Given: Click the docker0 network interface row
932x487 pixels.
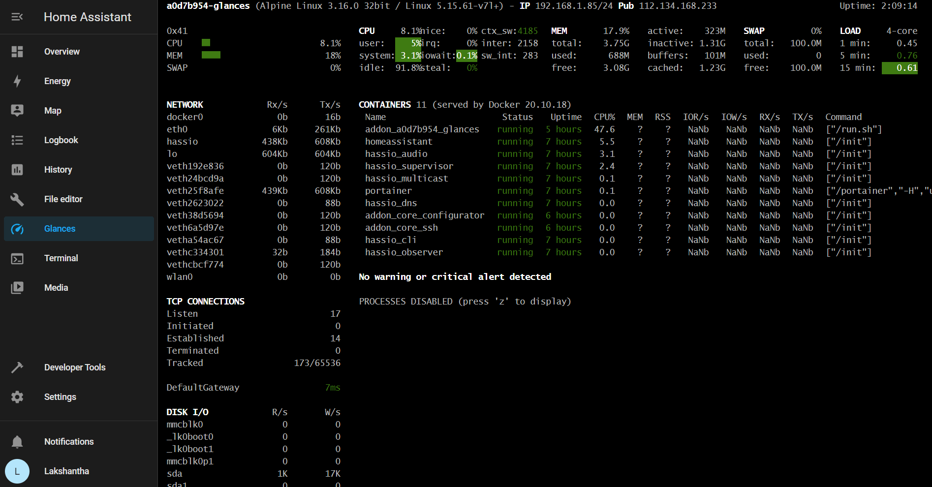Looking at the screenshot, I should [x=253, y=117].
